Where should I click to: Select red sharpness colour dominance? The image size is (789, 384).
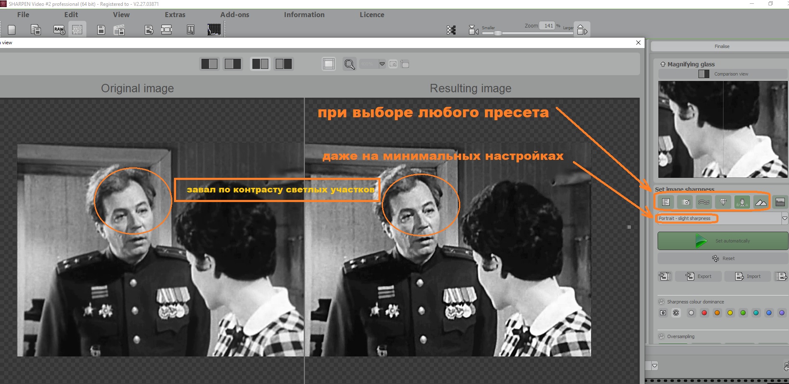pos(704,313)
